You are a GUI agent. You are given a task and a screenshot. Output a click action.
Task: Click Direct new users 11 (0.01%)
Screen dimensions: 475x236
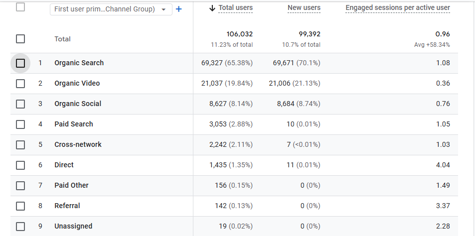[303, 165]
